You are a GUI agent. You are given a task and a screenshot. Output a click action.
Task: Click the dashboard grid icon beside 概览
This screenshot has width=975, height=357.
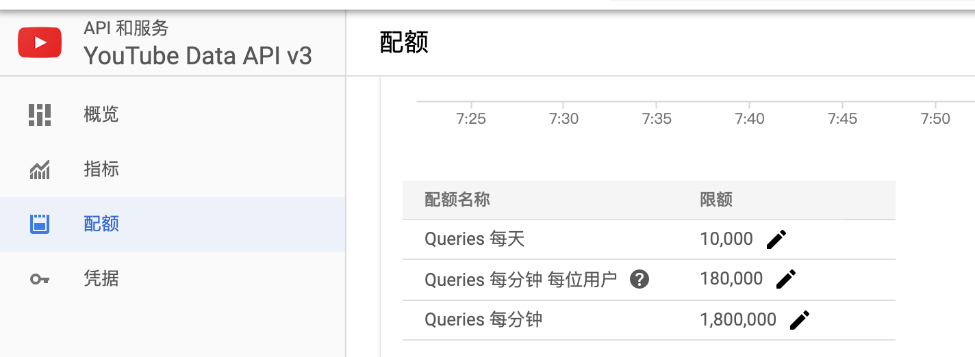point(40,114)
